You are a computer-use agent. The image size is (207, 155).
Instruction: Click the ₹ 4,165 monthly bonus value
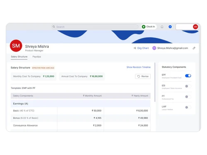[x=97, y=118]
